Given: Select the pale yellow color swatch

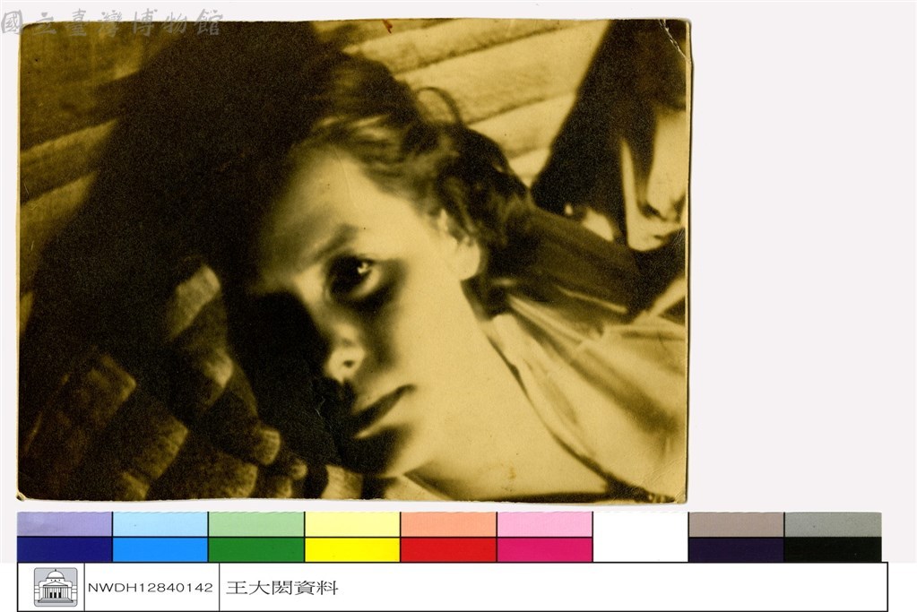Looking at the screenshot, I should (352, 524).
